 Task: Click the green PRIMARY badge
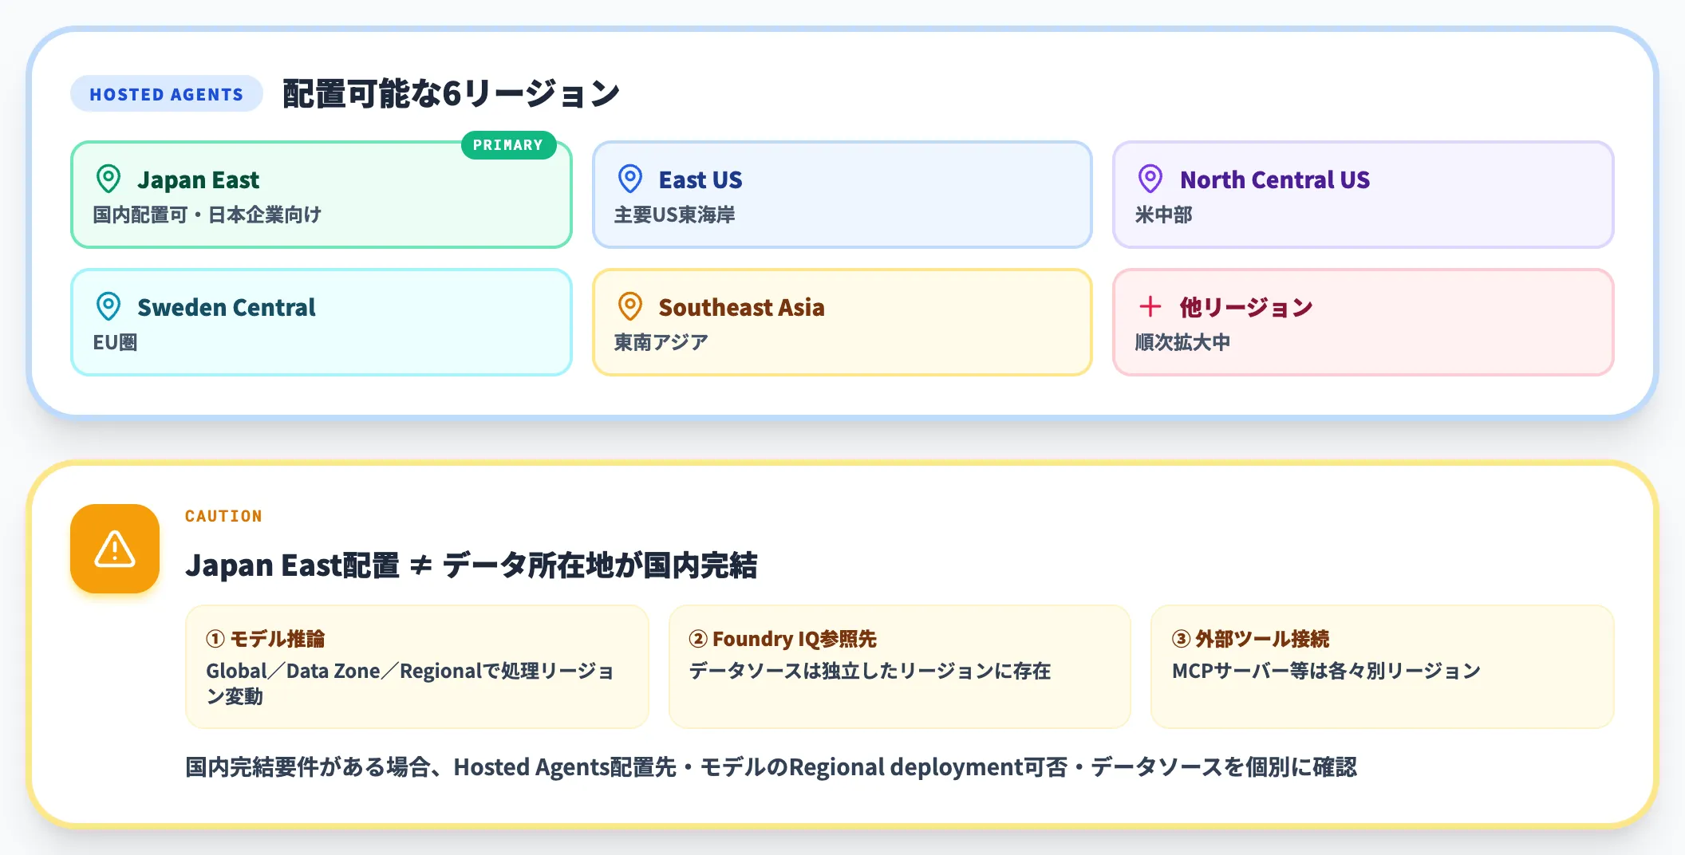coord(508,145)
